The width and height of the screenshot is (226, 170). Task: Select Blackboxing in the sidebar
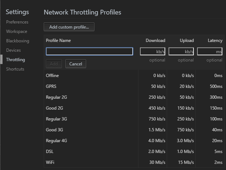17,41
